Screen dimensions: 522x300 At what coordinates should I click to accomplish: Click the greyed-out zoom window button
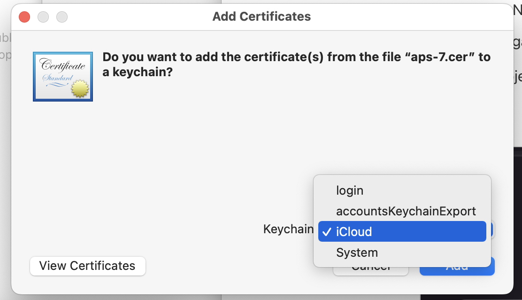click(x=62, y=17)
